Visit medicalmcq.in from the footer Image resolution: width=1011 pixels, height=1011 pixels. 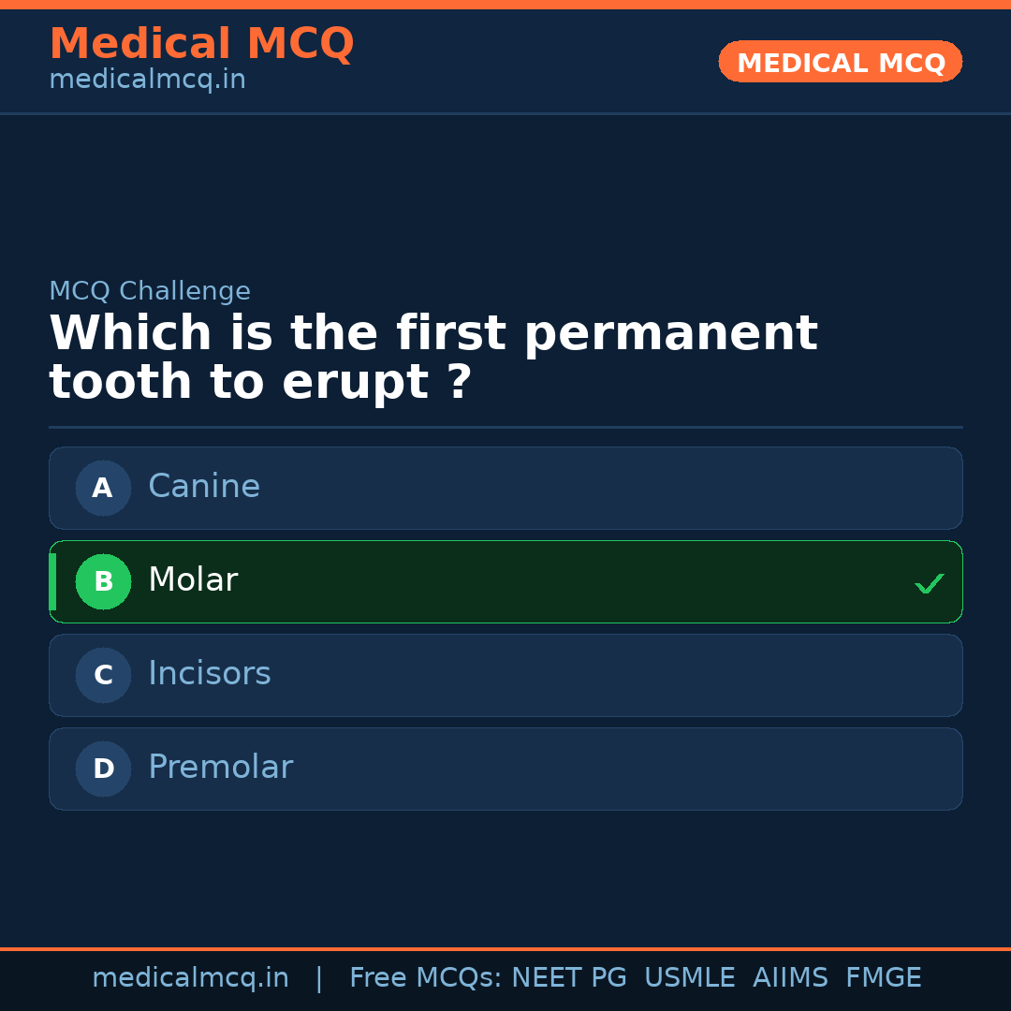pyautogui.click(x=190, y=976)
